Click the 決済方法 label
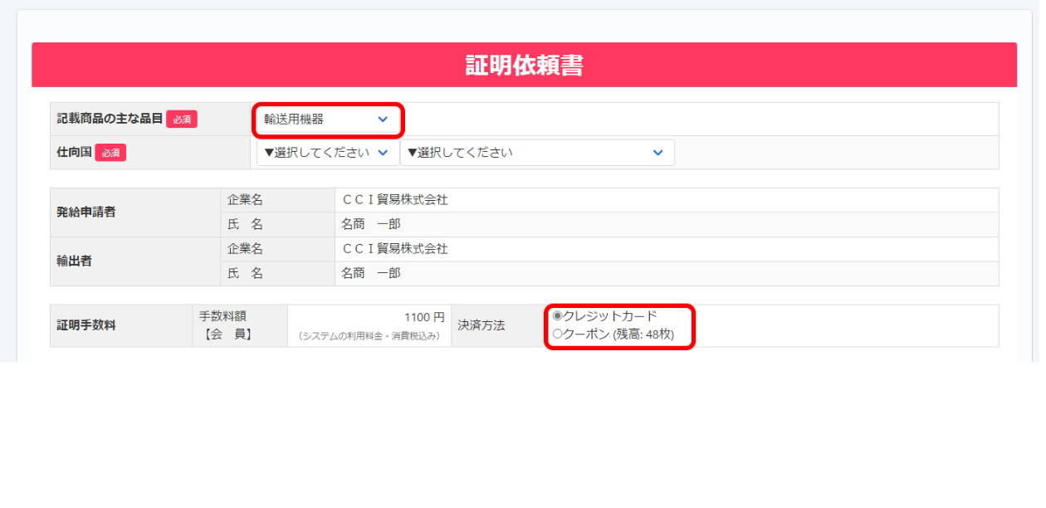The image size is (1046, 508). pos(481,325)
